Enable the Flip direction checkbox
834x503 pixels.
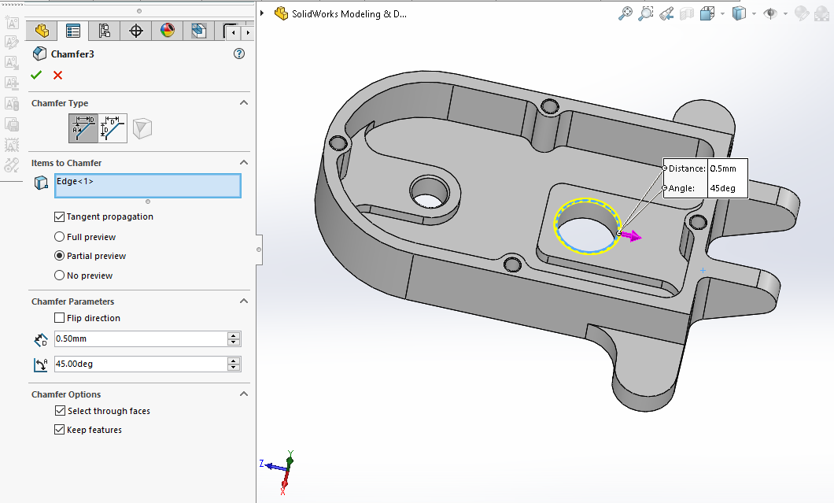pyautogui.click(x=60, y=318)
